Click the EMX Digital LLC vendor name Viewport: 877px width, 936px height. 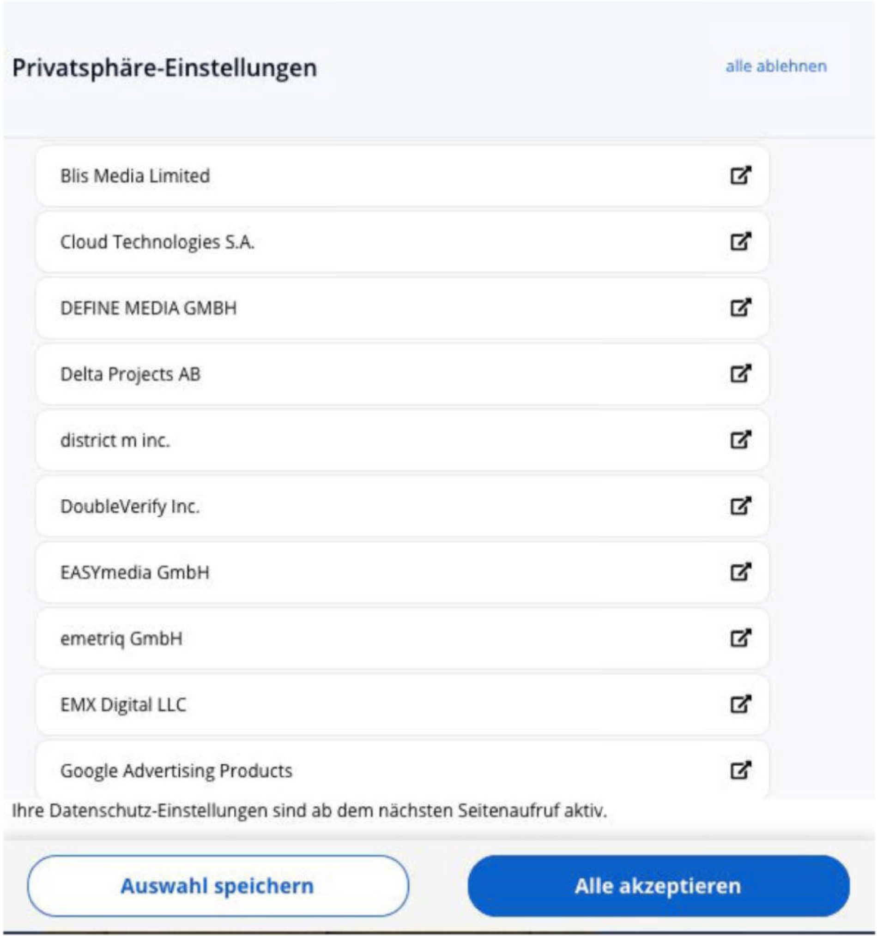point(123,705)
